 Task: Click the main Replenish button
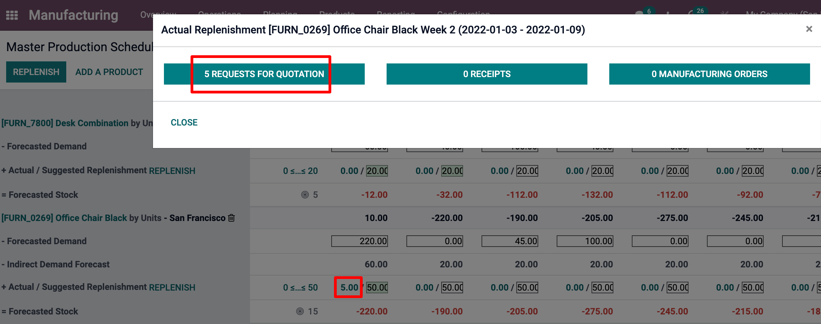[36, 72]
